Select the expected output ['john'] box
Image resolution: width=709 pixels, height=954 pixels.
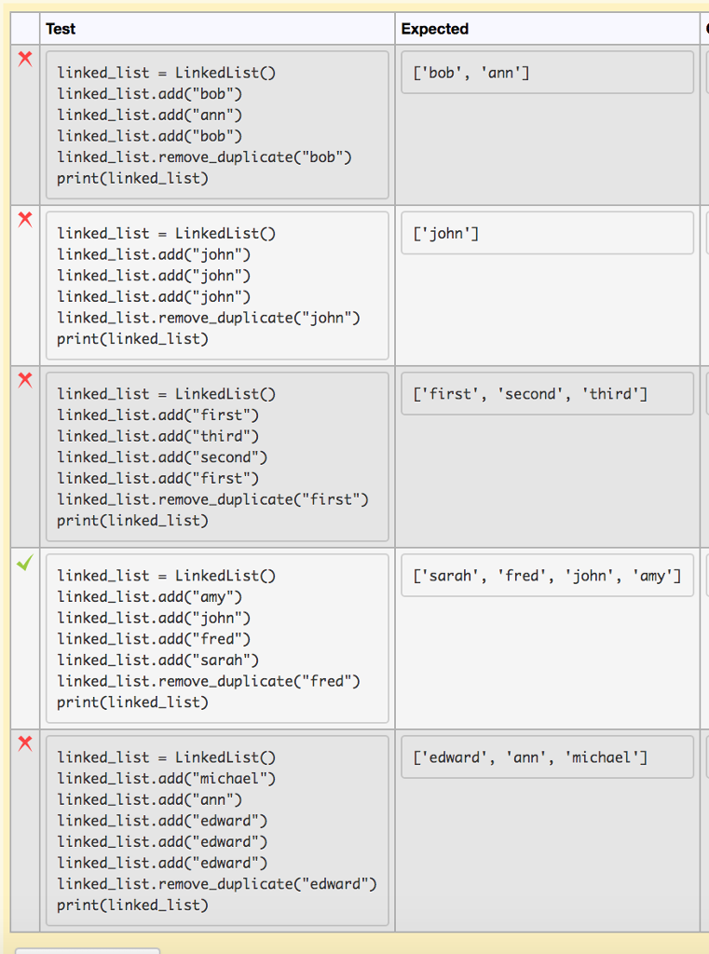click(x=547, y=232)
